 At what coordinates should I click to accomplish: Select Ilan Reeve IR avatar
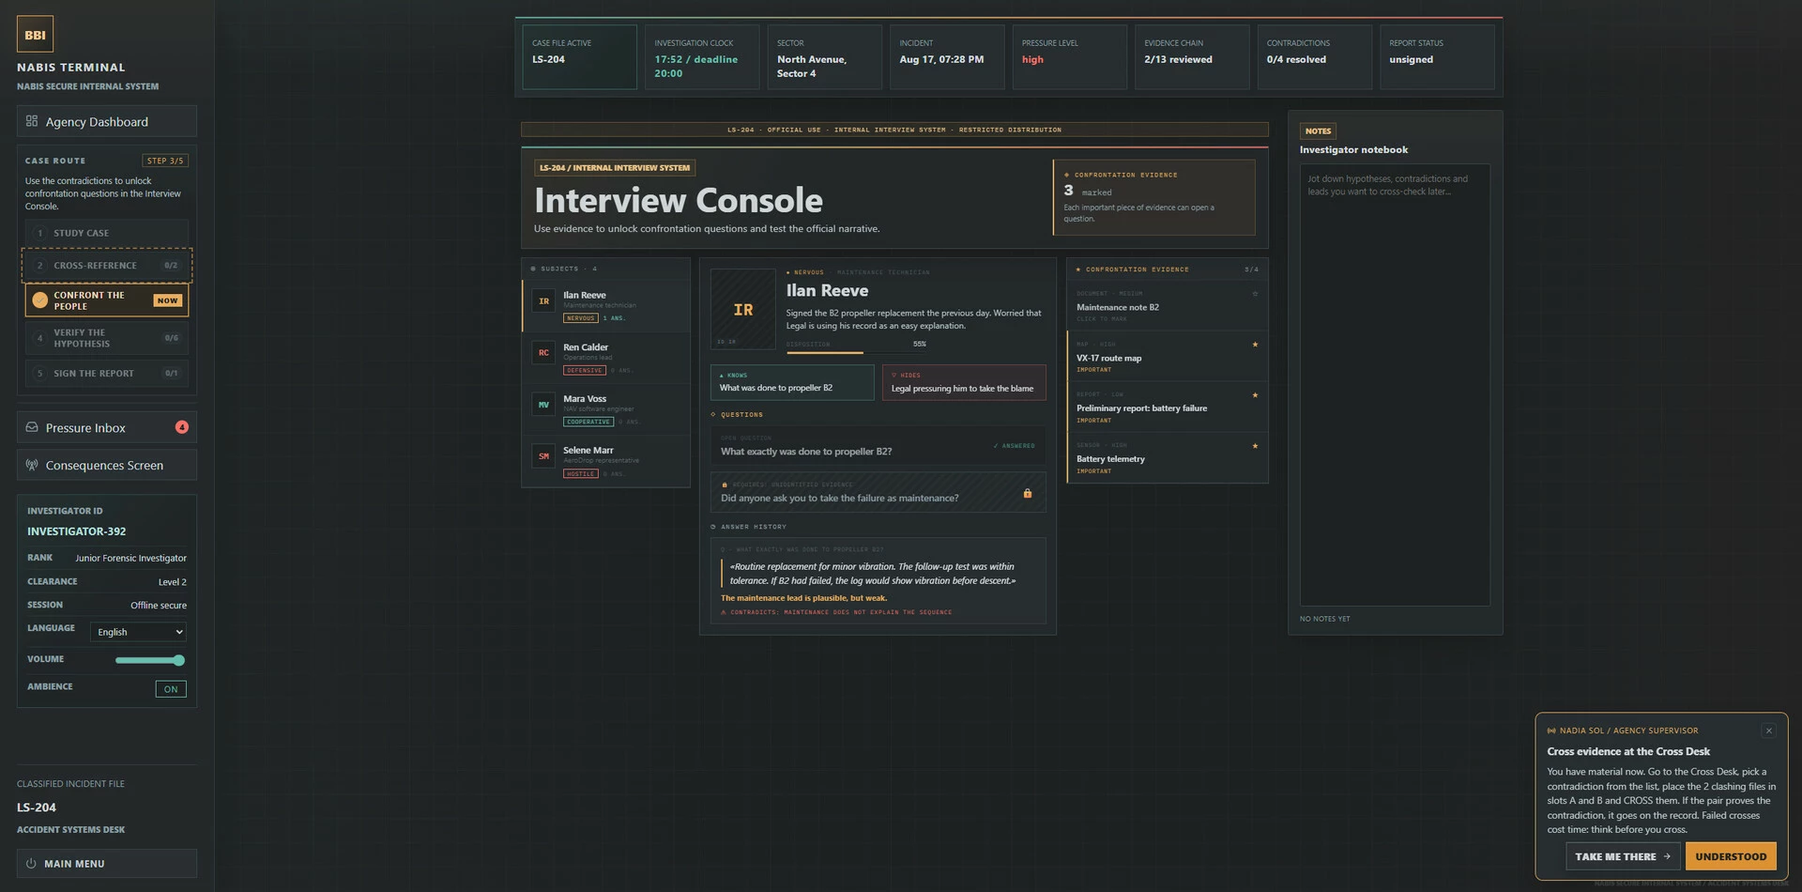click(543, 301)
